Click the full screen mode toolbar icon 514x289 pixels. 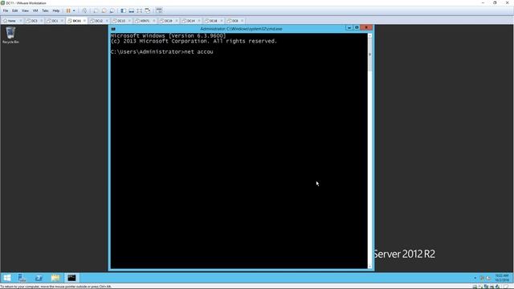(139, 10)
